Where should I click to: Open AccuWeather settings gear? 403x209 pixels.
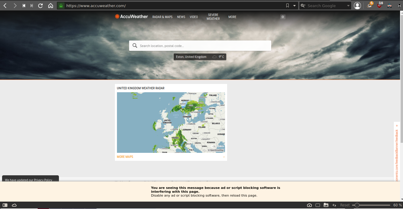(283, 17)
